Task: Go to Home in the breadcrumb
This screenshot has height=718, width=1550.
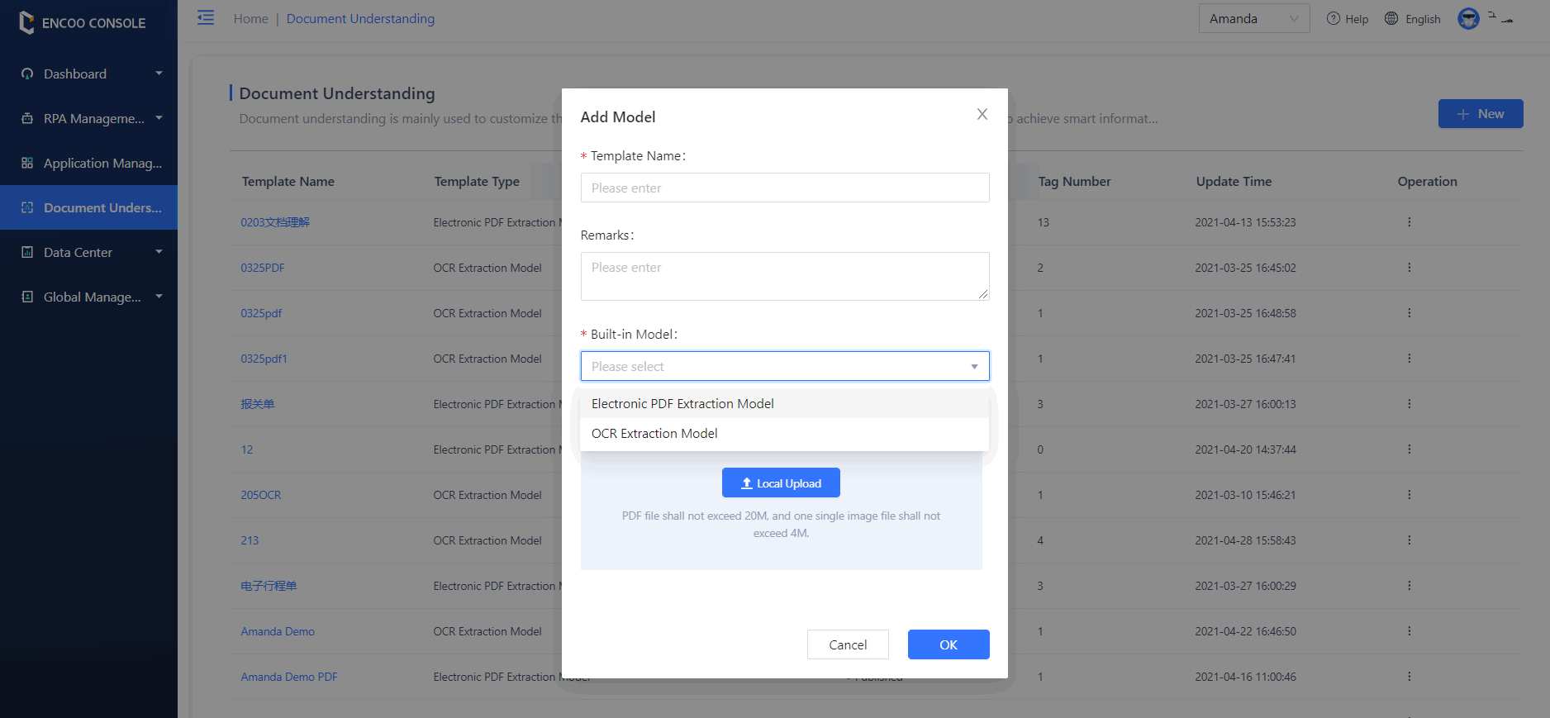Action: (251, 18)
